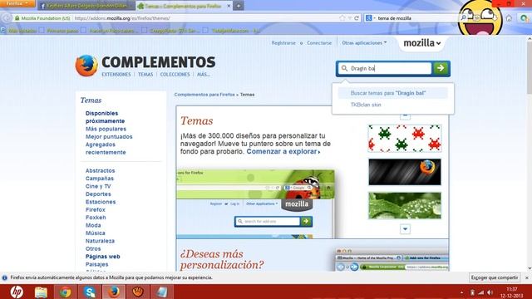532x299 pixels.
Task: Select the Cine y TV category
Action: [x=98, y=186]
